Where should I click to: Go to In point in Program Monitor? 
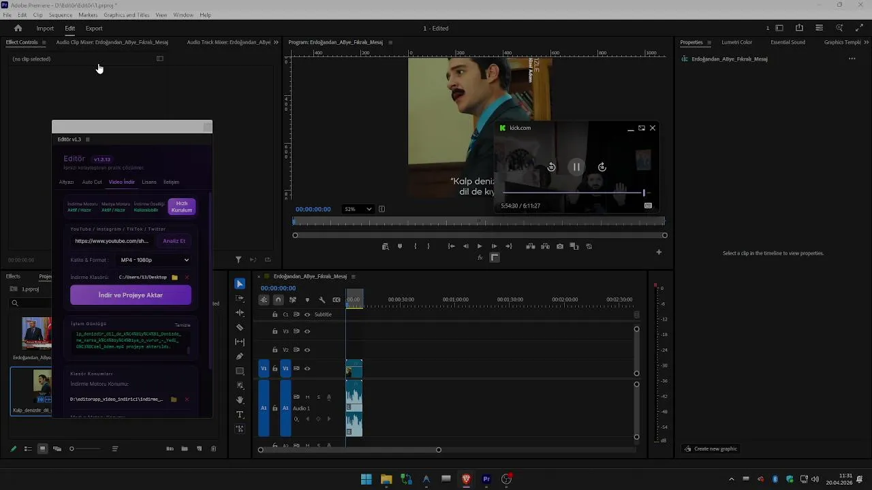pos(451,246)
